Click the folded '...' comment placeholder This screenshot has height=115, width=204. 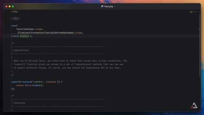[16, 19]
